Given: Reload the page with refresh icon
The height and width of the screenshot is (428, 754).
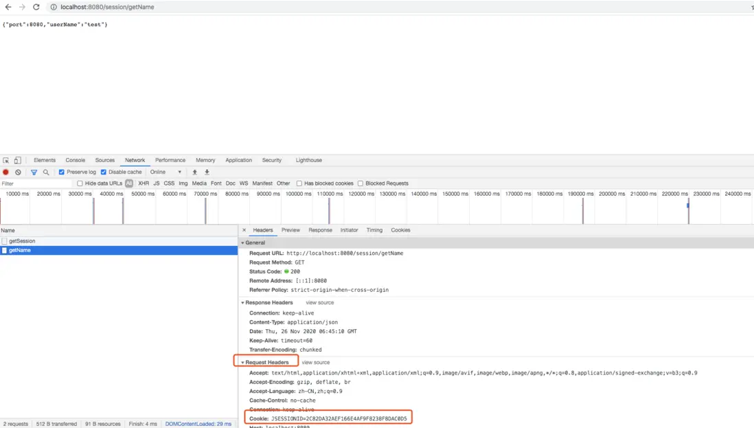Looking at the screenshot, I should tap(36, 7).
